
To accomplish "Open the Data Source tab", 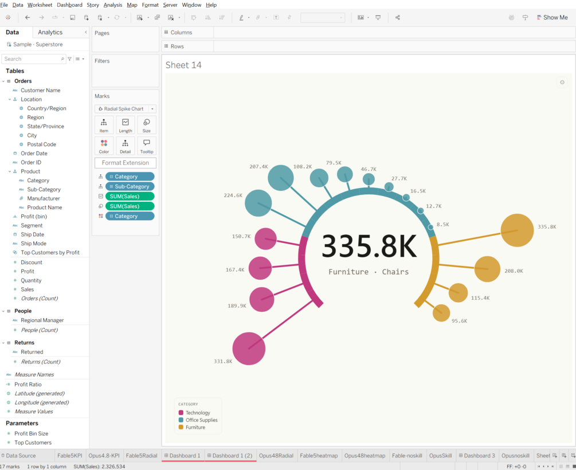I will 18,456.
